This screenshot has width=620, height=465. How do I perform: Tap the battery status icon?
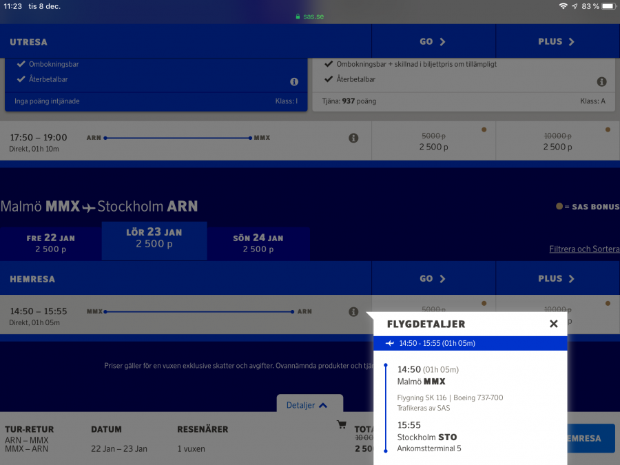point(608,6)
